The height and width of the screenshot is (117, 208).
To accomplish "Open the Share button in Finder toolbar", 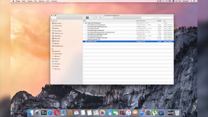I will coord(106,18).
